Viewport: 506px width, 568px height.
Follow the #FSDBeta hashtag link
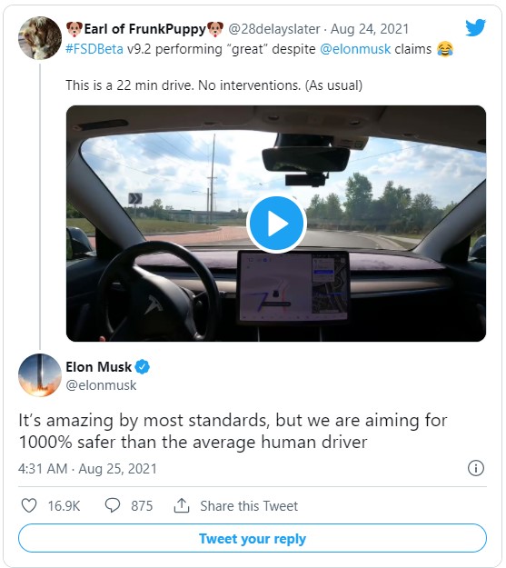[94, 49]
